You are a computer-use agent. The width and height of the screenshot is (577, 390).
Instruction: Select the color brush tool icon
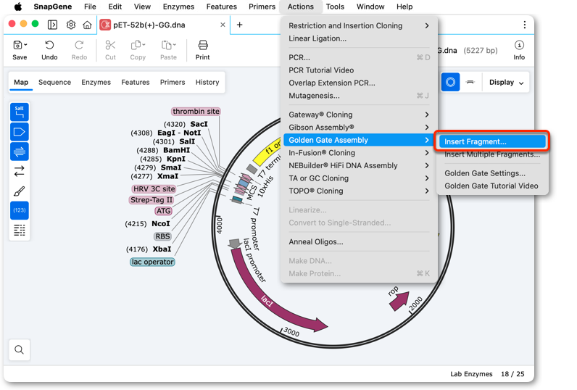pos(20,191)
